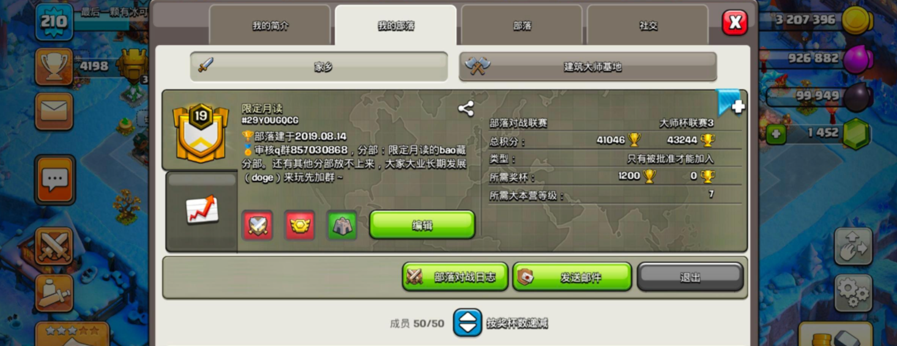The image size is (897, 346).
Task: Tap the green castle clan label badge
Action: point(341,226)
